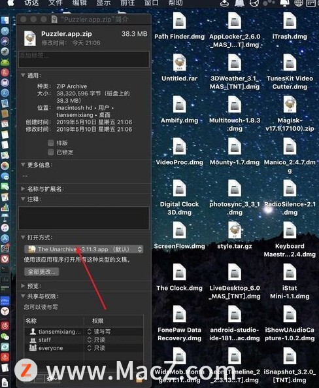Screen dimensions: 319x388
Task: Expand the 名称与扩展名 section
Action: click(x=23, y=189)
